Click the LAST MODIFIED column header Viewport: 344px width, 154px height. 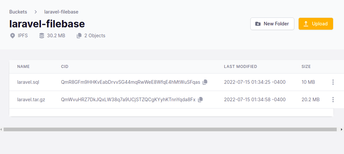[240, 67]
